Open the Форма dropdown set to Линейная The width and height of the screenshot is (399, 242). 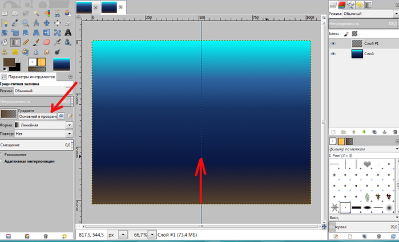coord(43,124)
